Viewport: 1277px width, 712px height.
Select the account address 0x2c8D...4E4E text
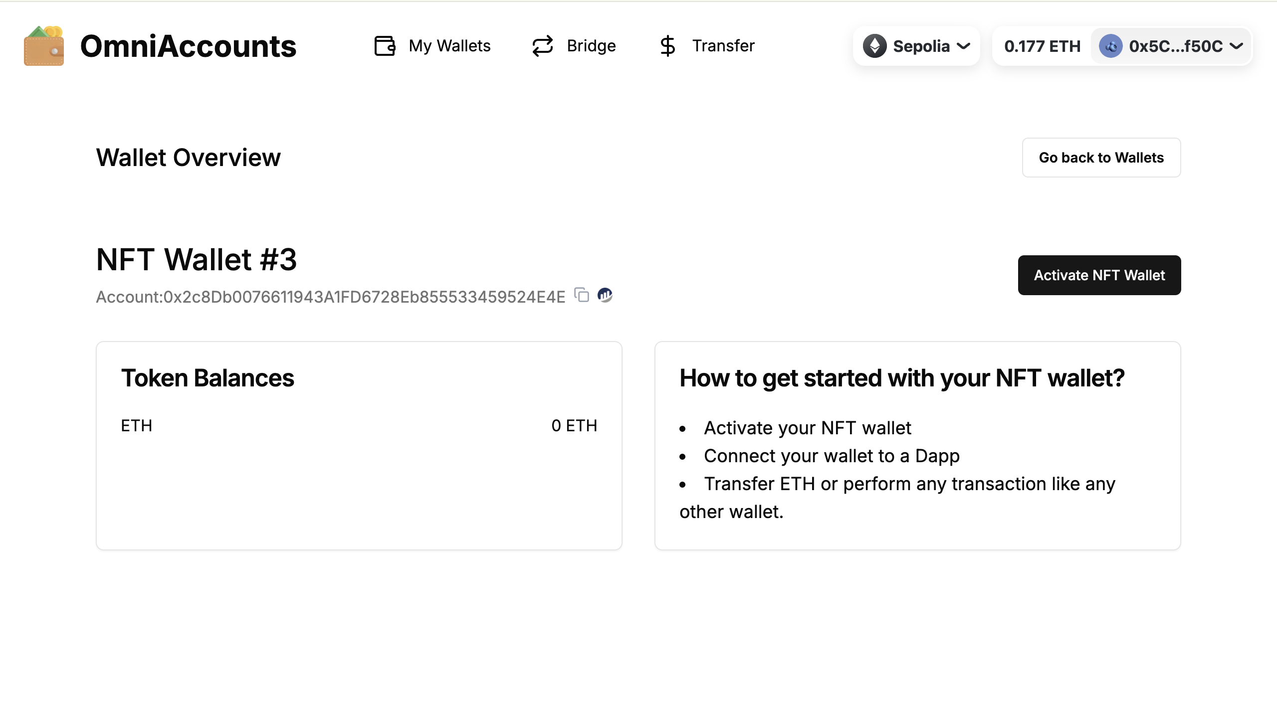pyautogui.click(x=365, y=297)
